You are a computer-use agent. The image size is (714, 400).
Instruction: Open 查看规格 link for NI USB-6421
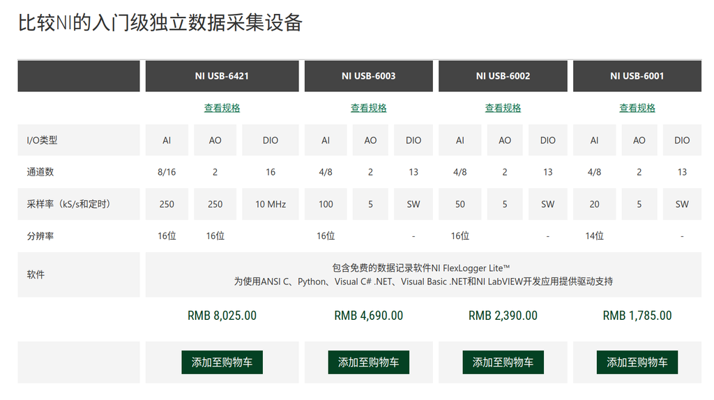tap(222, 108)
